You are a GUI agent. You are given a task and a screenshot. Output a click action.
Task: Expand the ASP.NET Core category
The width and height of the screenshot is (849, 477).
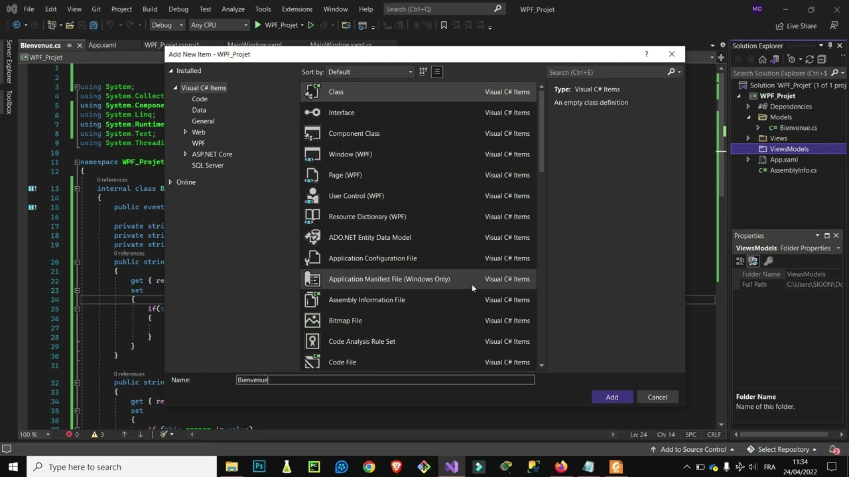pyautogui.click(x=185, y=154)
